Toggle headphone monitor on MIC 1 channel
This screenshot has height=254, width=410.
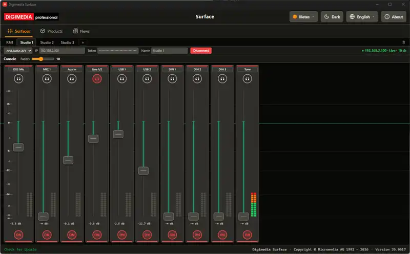tap(47, 79)
